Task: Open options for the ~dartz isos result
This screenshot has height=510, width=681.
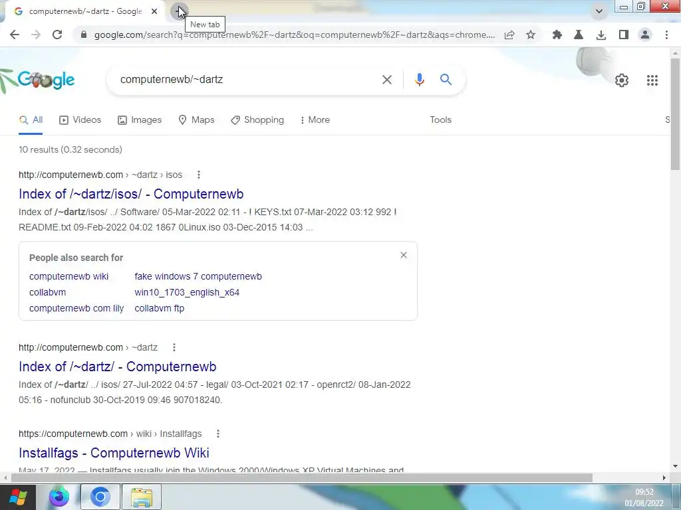Action: (x=198, y=175)
